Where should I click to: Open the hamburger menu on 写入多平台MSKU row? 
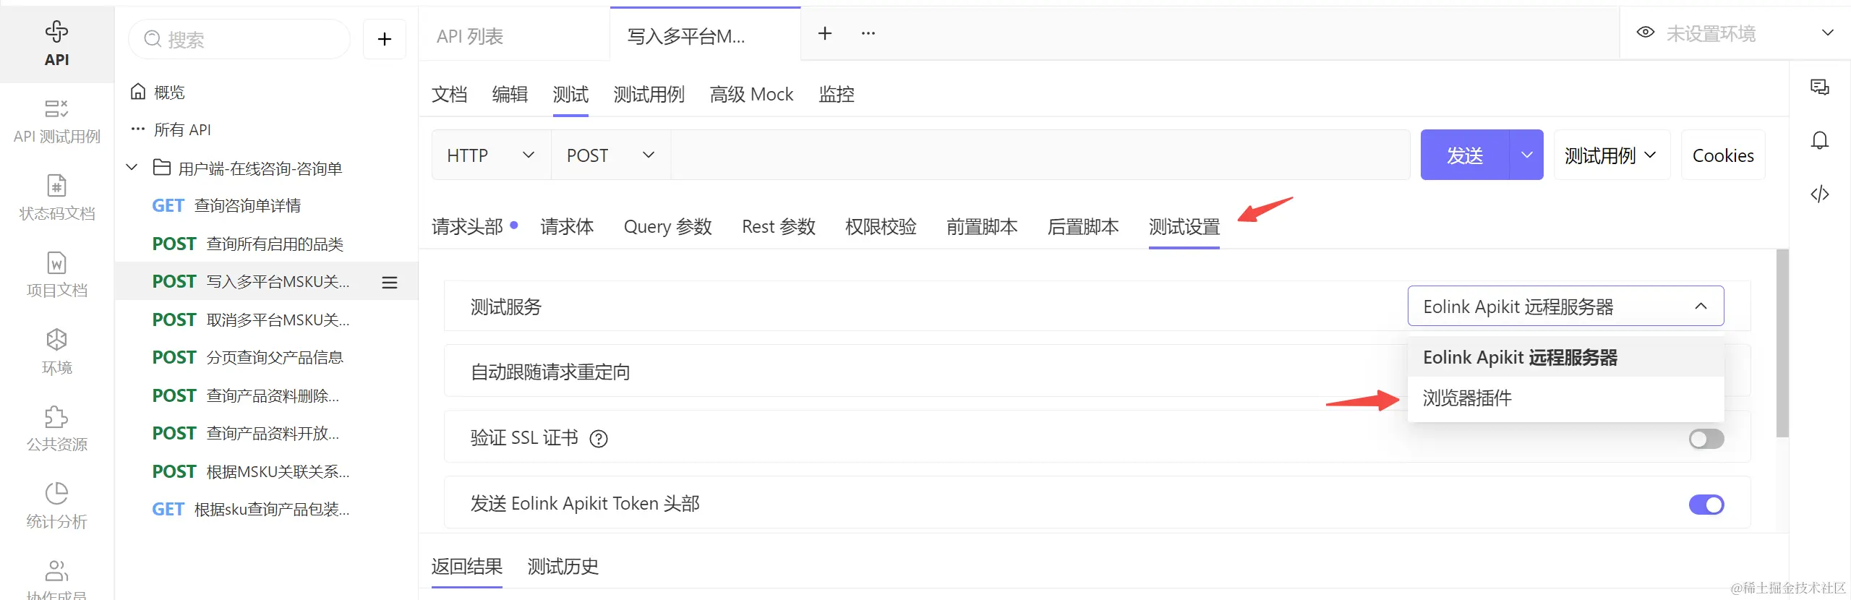(x=390, y=282)
